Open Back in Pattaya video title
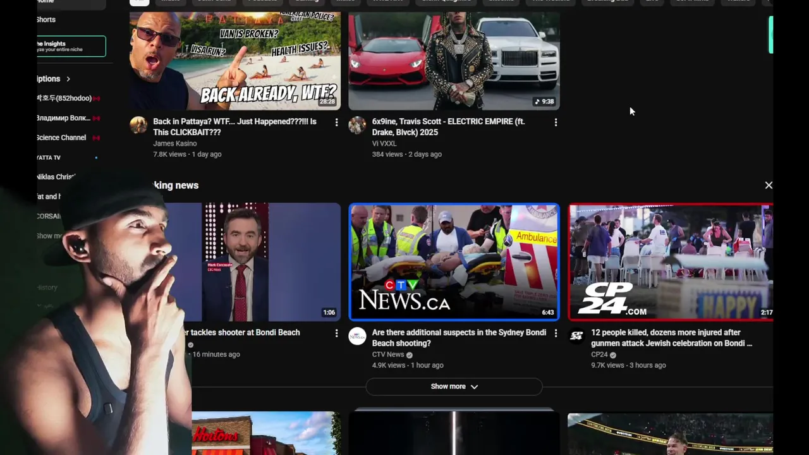This screenshot has width=809, height=455. (x=234, y=126)
